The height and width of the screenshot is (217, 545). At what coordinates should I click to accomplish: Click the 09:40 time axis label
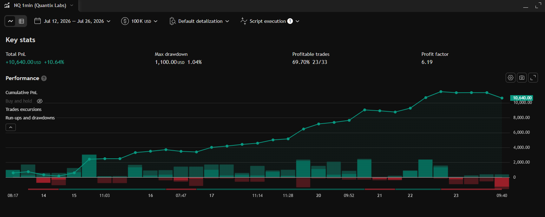[x=502, y=196]
